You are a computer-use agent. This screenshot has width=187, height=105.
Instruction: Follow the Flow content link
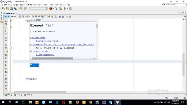click(x=45, y=55)
